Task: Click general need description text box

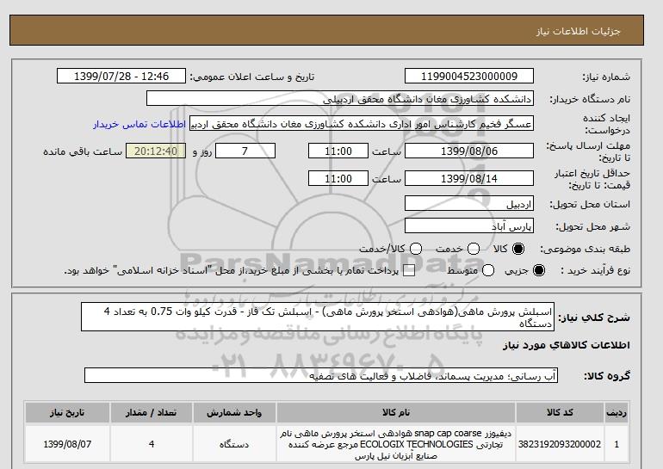Action: pos(318,317)
